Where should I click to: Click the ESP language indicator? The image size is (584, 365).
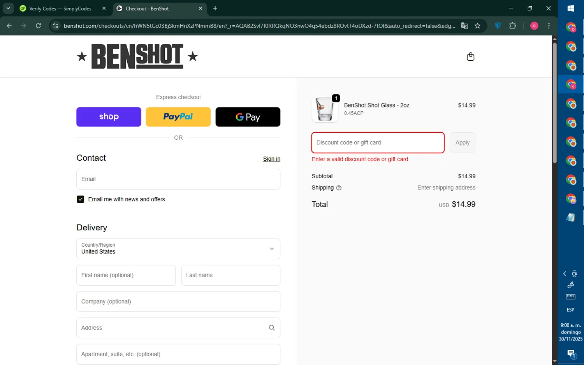pyautogui.click(x=570, y=310)
